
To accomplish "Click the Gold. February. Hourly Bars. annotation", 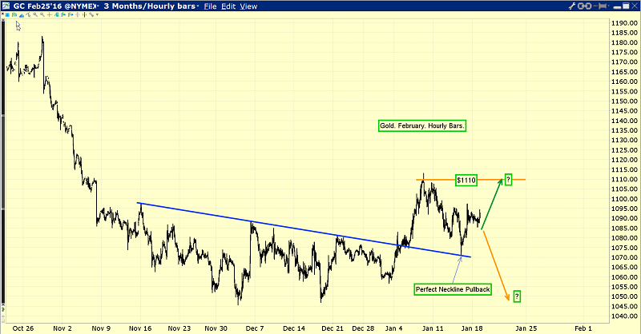I will 422,125.
